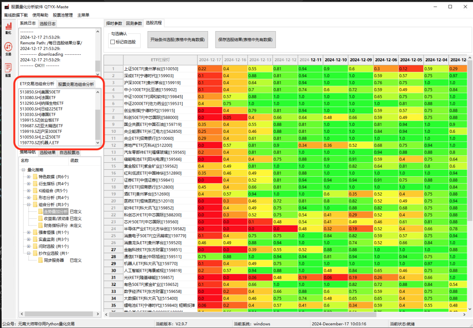The width and height of the screenshot is (473, 328).
Task: Click the 名称 column header in strategy tree
Action: (44, 160)
